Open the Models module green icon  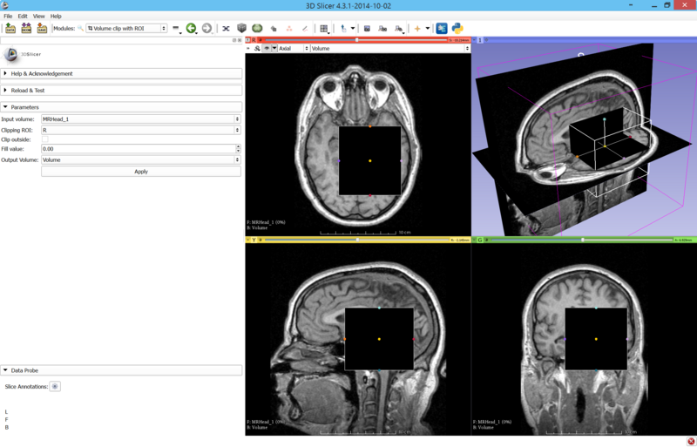coord(257,29)
